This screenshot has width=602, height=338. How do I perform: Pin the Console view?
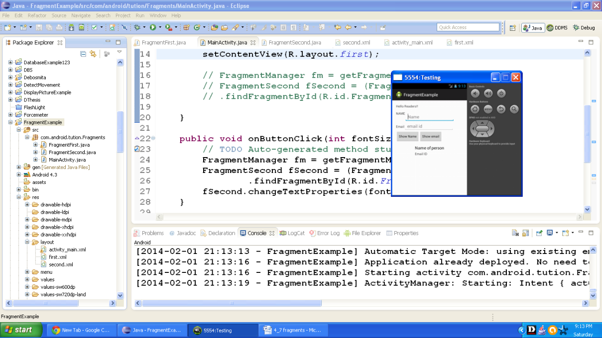coord(540,233)
